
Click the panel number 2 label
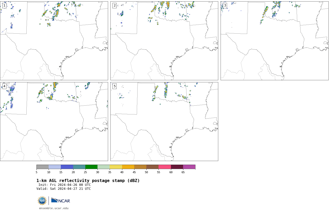[x=115, y=5]
